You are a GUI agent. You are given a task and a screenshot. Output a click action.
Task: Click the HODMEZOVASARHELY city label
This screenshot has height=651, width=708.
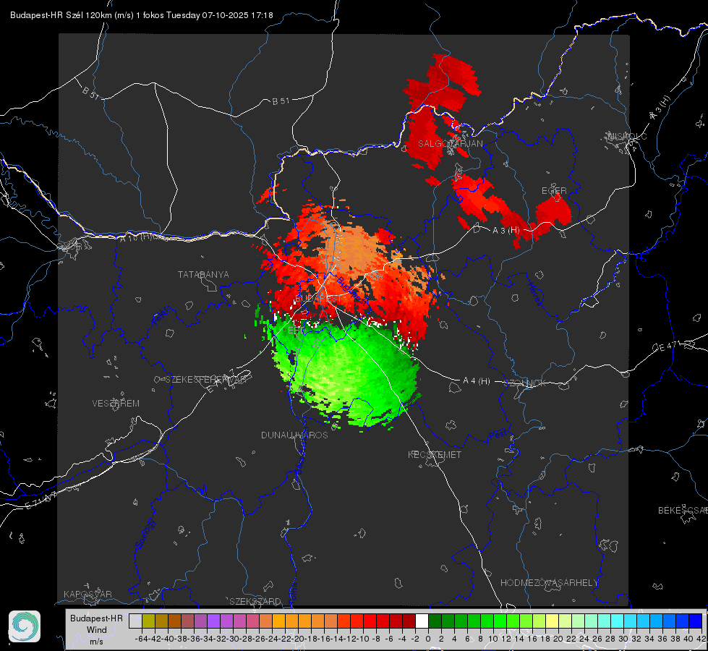pyautogui.click(x=549, y=583)
